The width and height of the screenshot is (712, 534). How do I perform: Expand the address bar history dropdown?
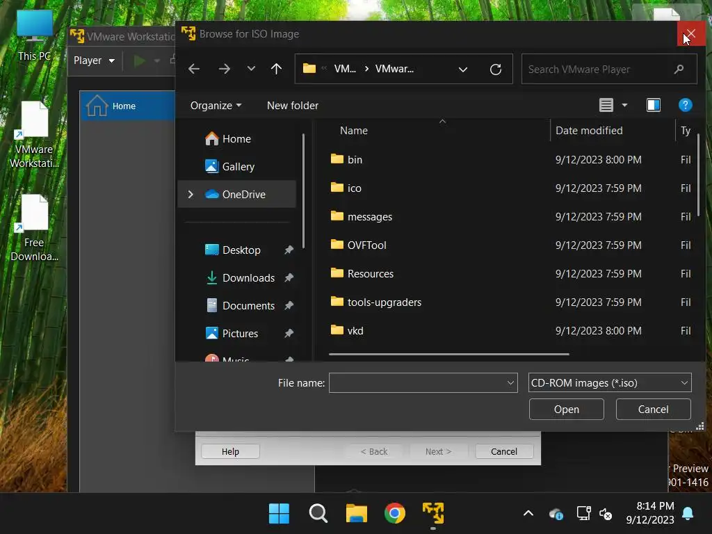462,70
